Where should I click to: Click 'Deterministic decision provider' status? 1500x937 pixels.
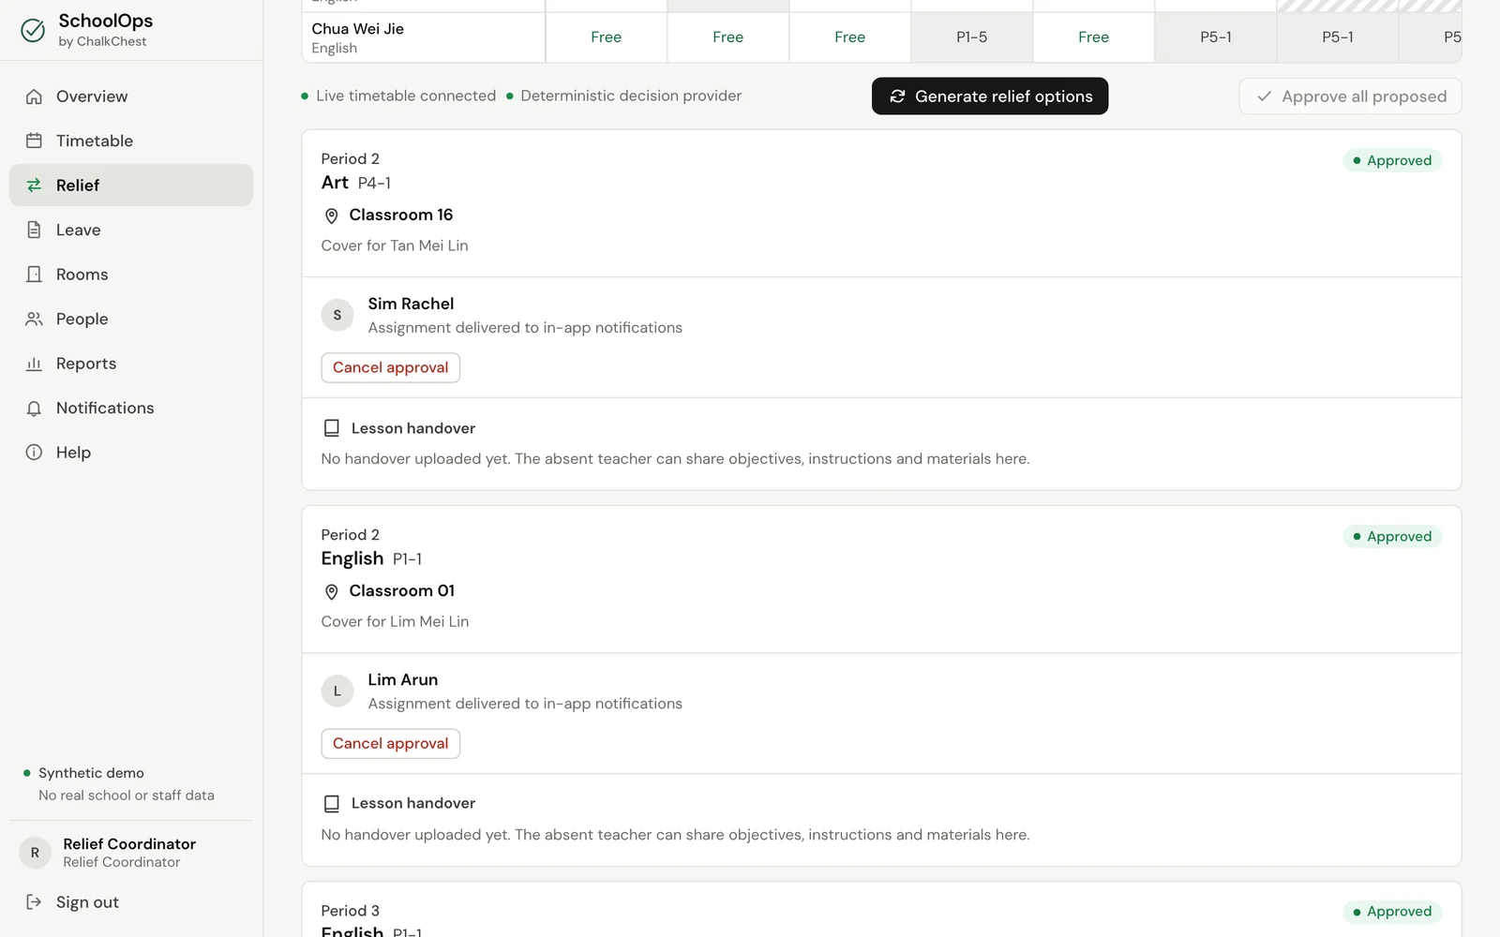(623, 96)
